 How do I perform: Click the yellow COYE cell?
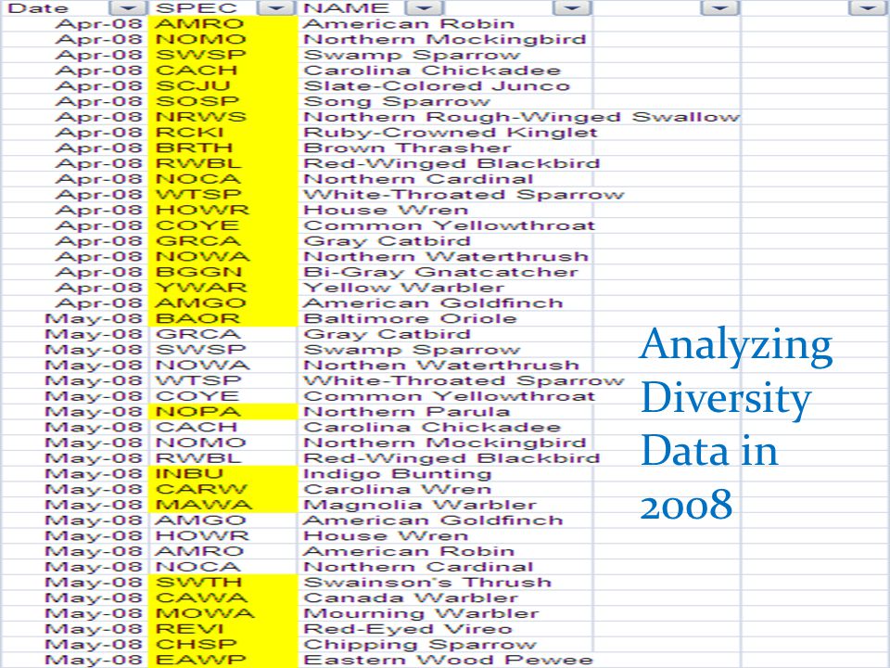[222, 225]
